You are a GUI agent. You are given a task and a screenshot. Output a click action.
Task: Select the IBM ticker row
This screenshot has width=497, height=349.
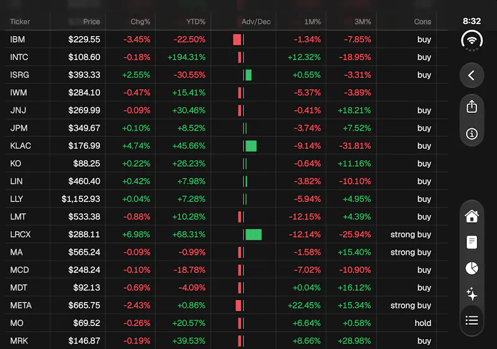(226, 39)
